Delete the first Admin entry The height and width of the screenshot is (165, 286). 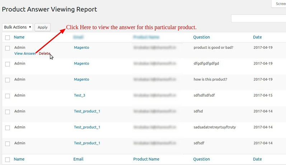coord(44,54)
